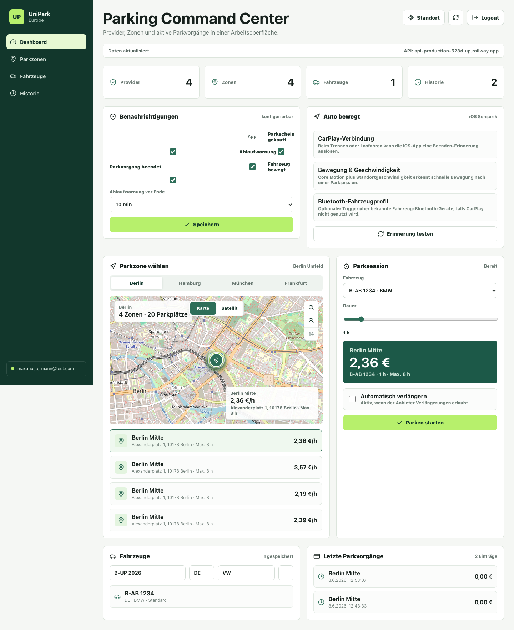
Task: Click the max.mustermann@test.com user badge
Action: [x=46, y=369]
